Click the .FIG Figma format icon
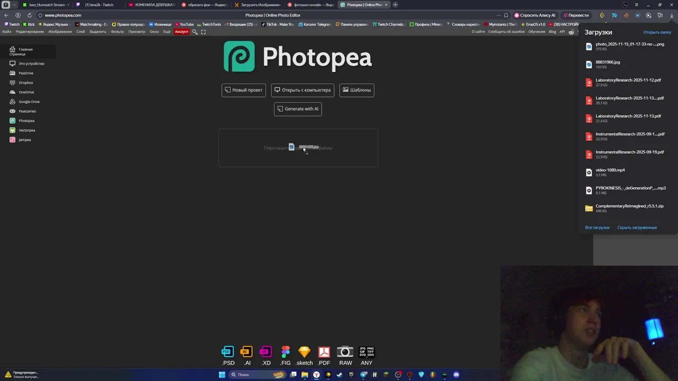Viewport: 678px width, 381px height. [x=286, y=356]
